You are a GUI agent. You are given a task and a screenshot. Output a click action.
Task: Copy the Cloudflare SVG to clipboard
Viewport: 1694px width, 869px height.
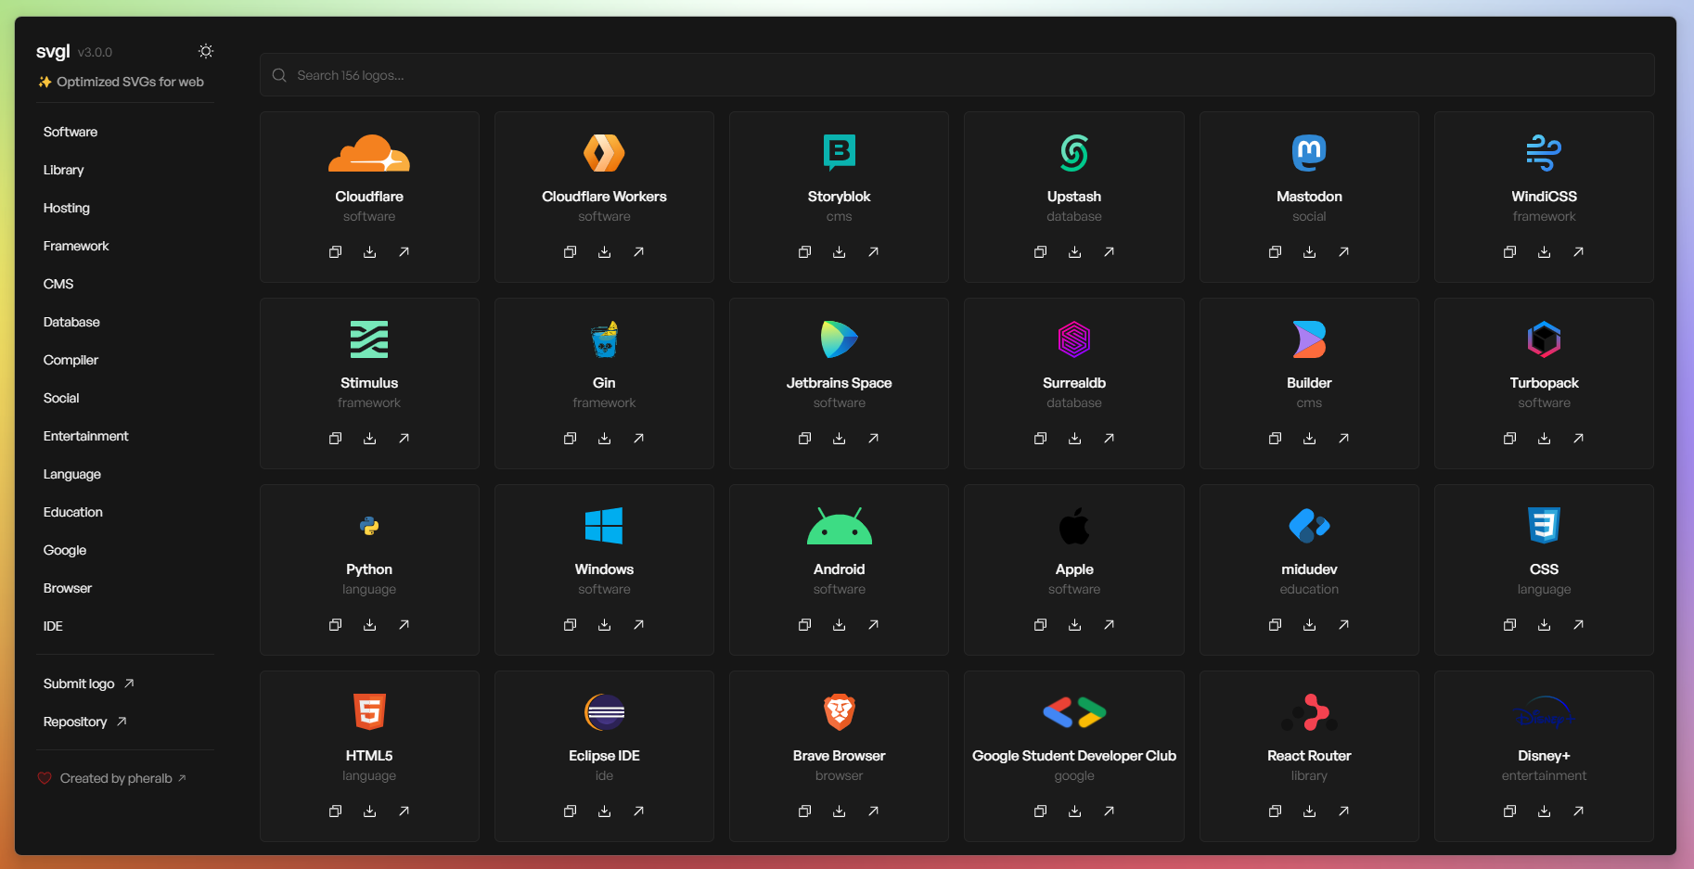click(335, 252)
